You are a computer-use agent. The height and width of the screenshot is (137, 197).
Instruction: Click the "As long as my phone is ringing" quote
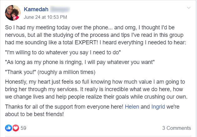80,62
